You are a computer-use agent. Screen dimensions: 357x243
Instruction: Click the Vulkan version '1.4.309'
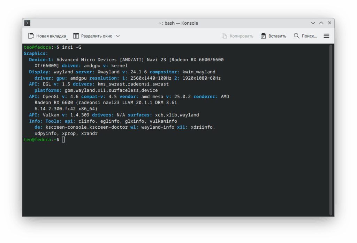[80, 115]
